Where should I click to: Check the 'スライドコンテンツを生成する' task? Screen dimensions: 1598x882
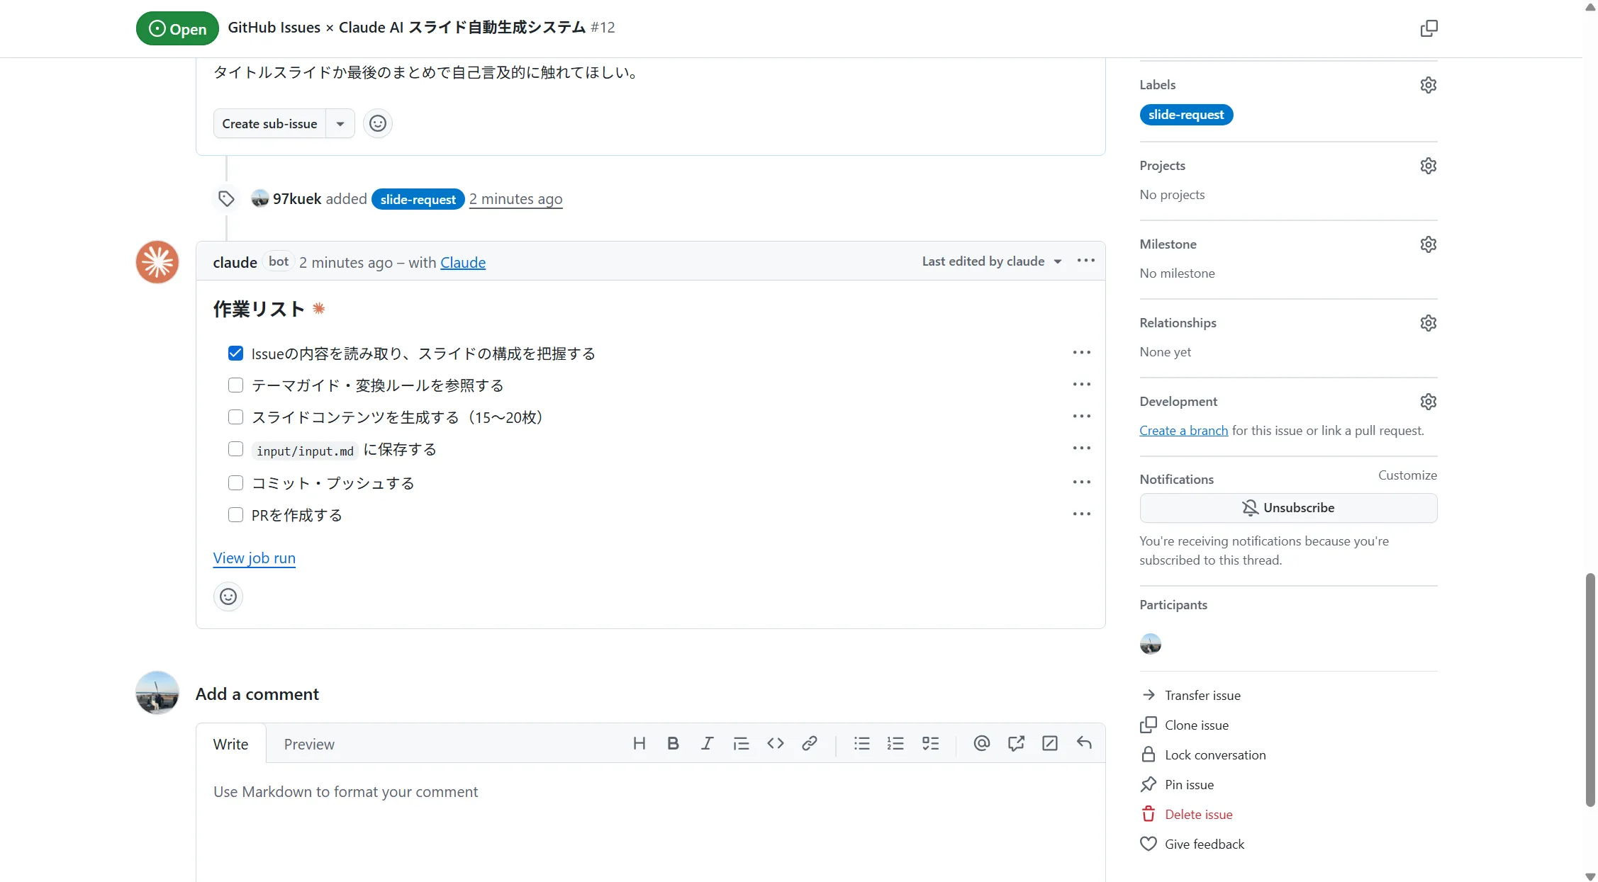coord(235,417)
